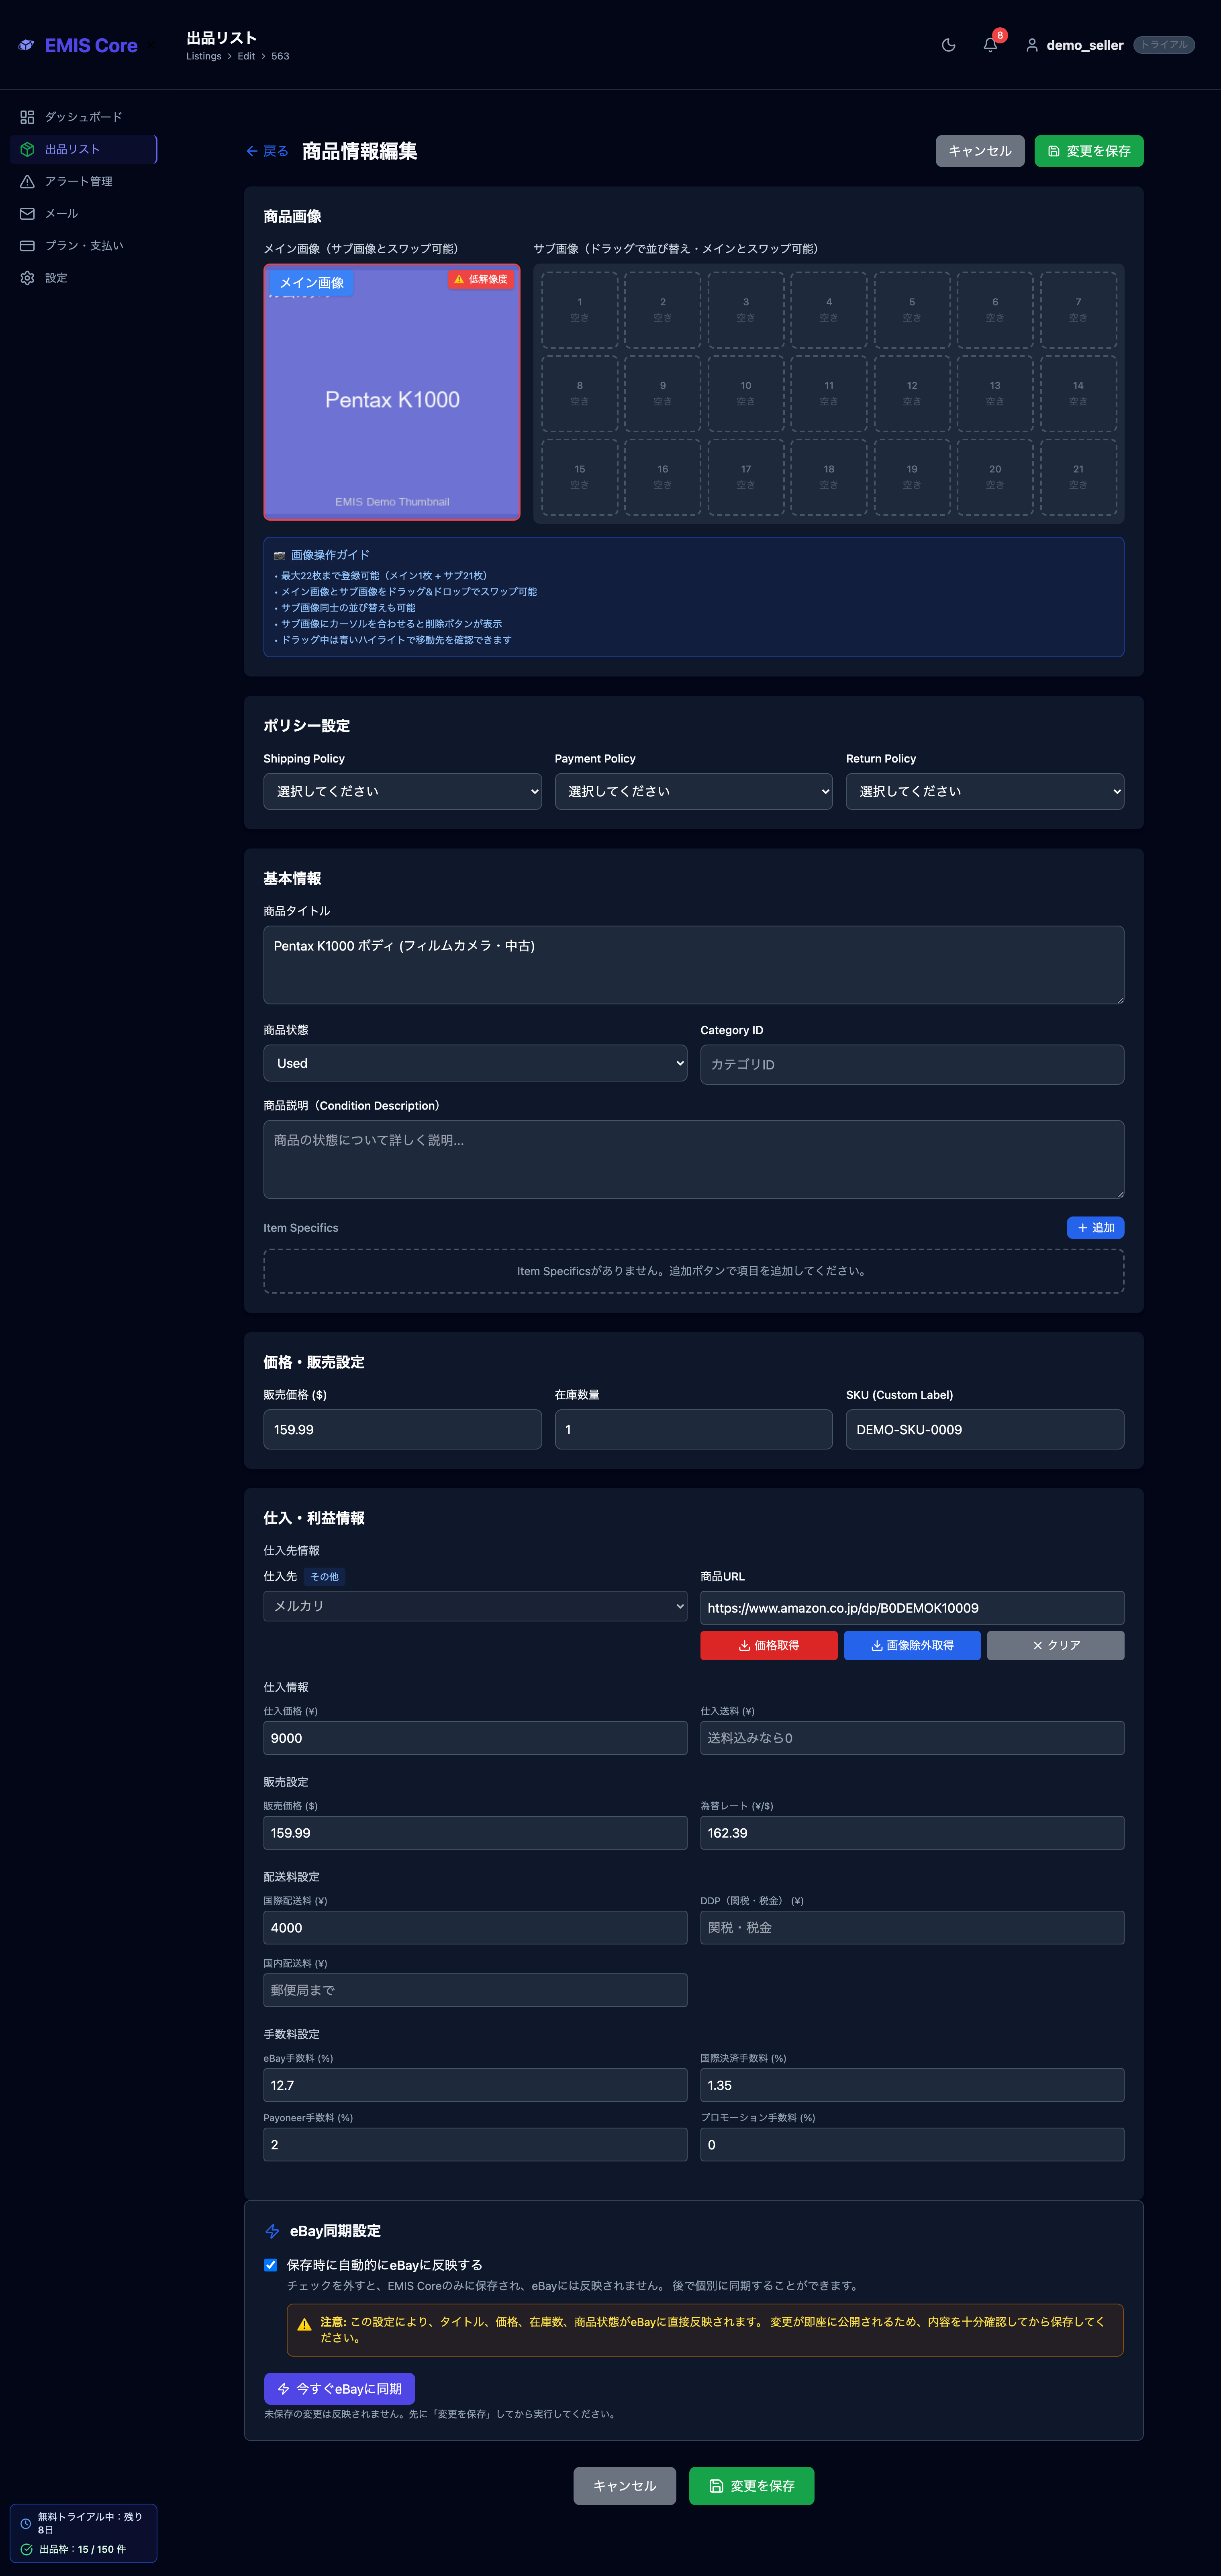The width and height of the screenshot is (1221, 2576).
Task: Go to メール in the sidebar
Action: coord(83,213)
